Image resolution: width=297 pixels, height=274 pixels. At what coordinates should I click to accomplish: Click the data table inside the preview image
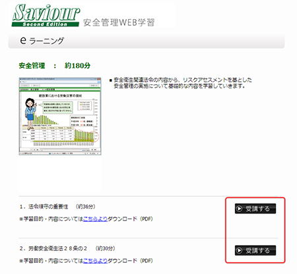click(48, 134)
